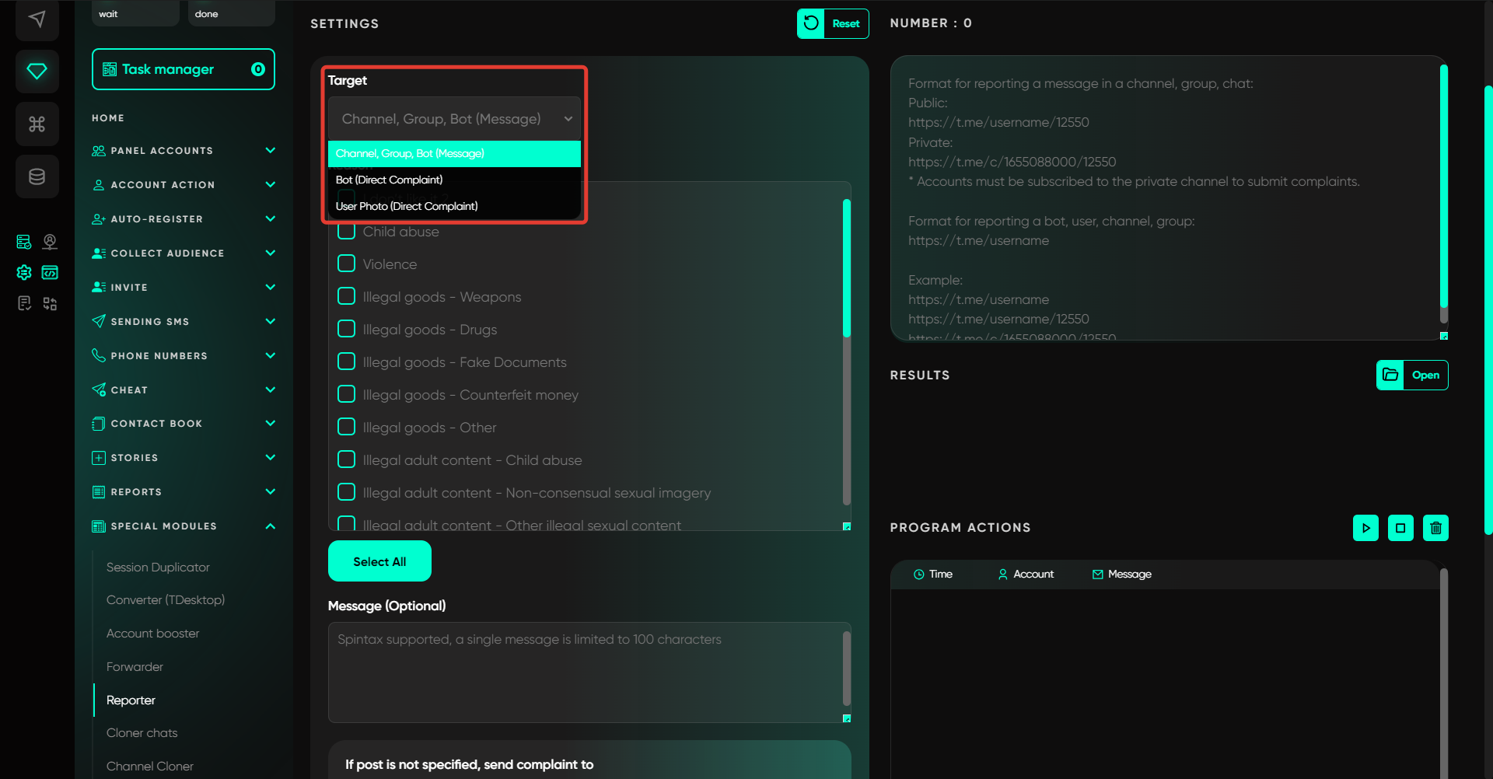Click the database stack icon in the left rail
Image resolution: width=1493 pixels, height=779 pixels.
click(x=37, y=176)
